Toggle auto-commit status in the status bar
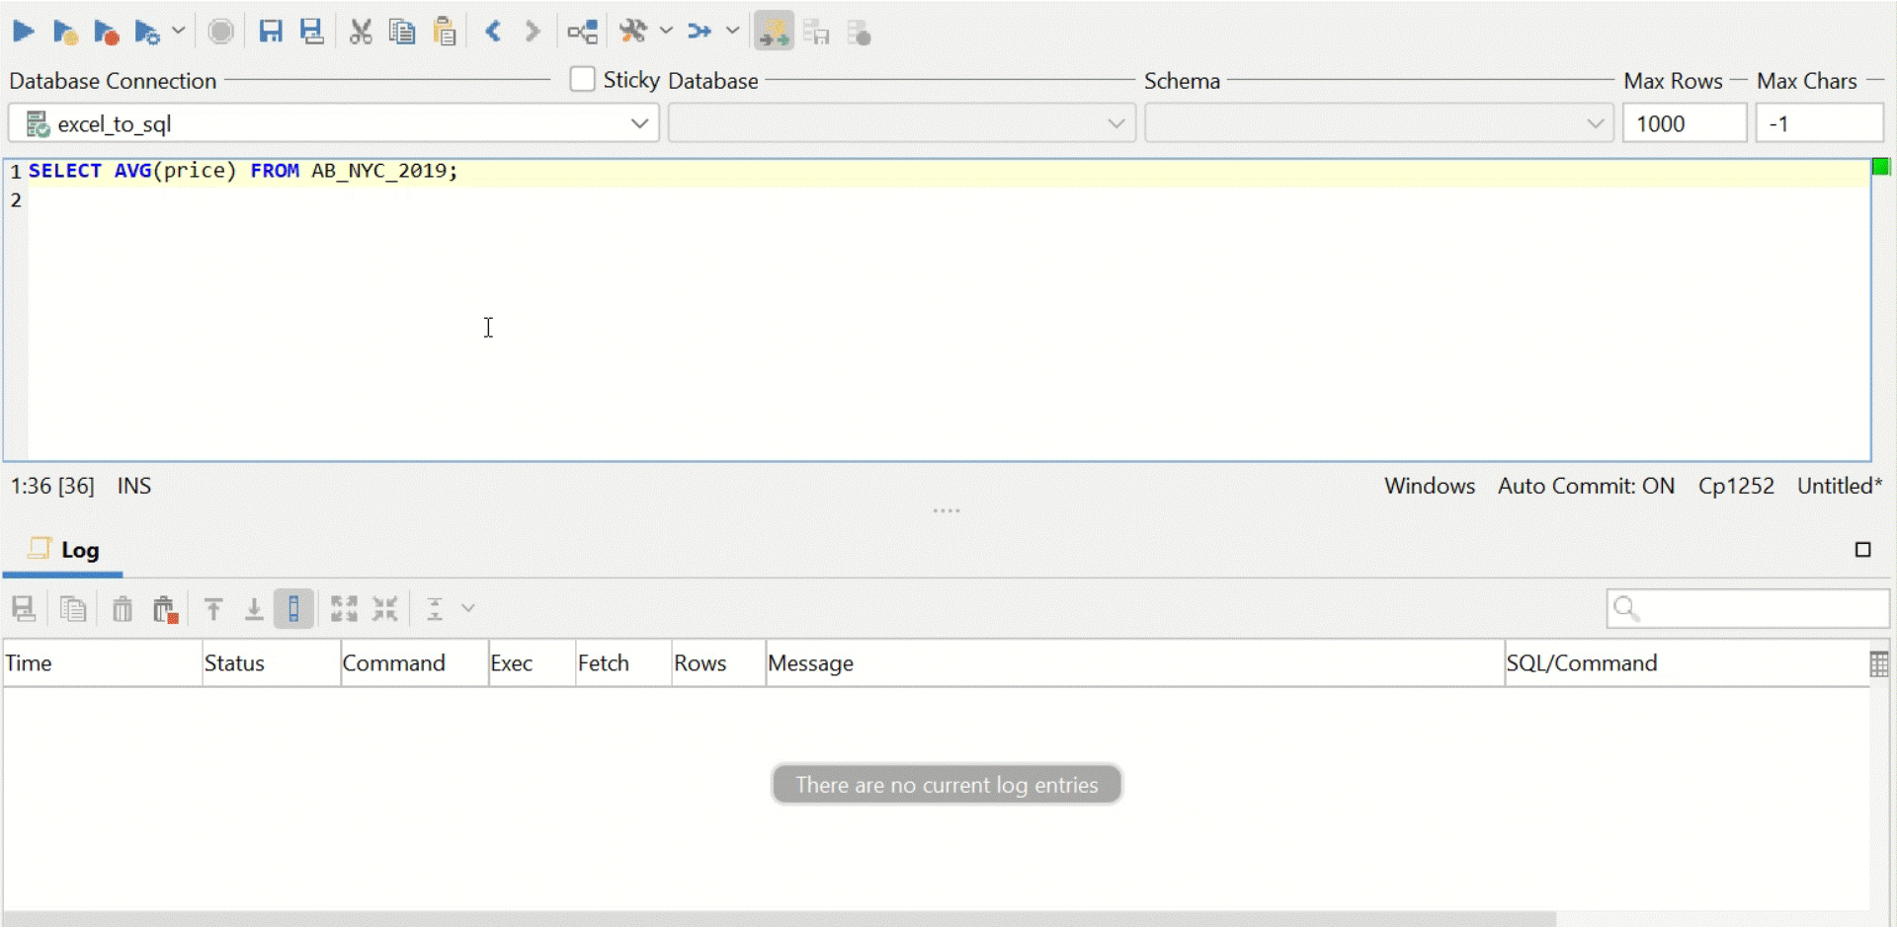Viewport: 1897px width, 928px height. (x=1586, y=485)
